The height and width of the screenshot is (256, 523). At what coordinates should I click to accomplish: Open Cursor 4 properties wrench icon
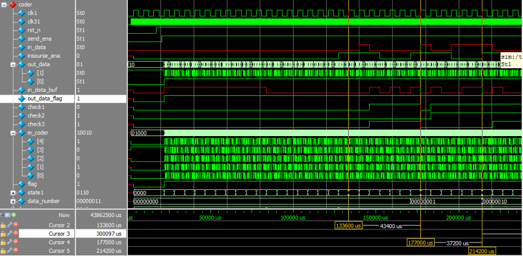click(10, 242)
